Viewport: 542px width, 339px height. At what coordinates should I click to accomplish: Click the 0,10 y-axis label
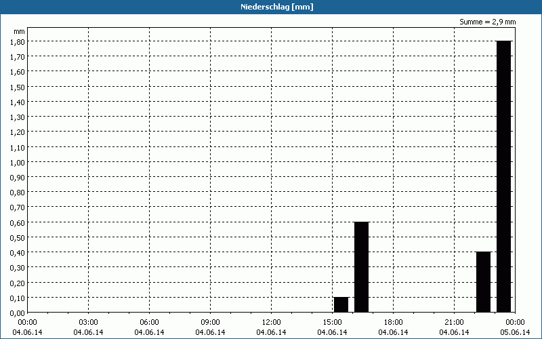click(18, 298)
